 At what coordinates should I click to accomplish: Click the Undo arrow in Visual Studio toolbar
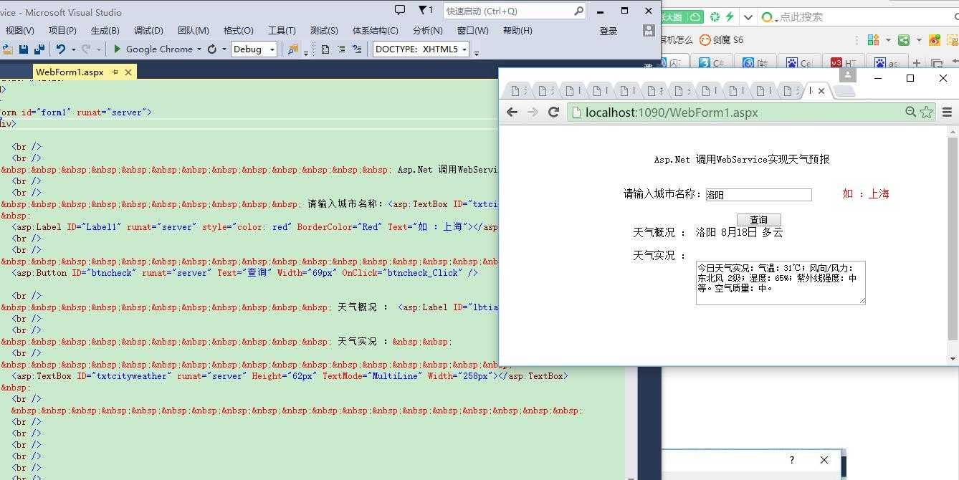tap(61, 49)
